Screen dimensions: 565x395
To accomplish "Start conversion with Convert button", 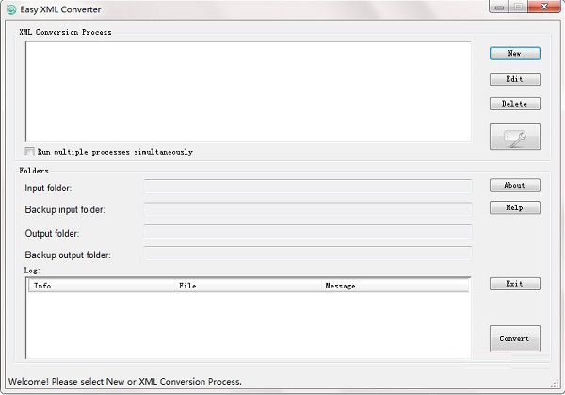I will point(514,338).
